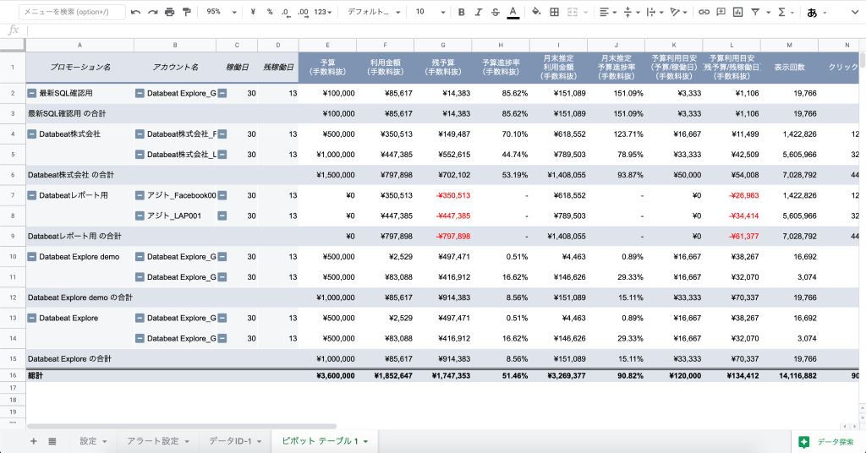Screen dimensions: 866x453
Task: Collapse the Databeat Explore demo group
Action: click(x=32, y=257)
